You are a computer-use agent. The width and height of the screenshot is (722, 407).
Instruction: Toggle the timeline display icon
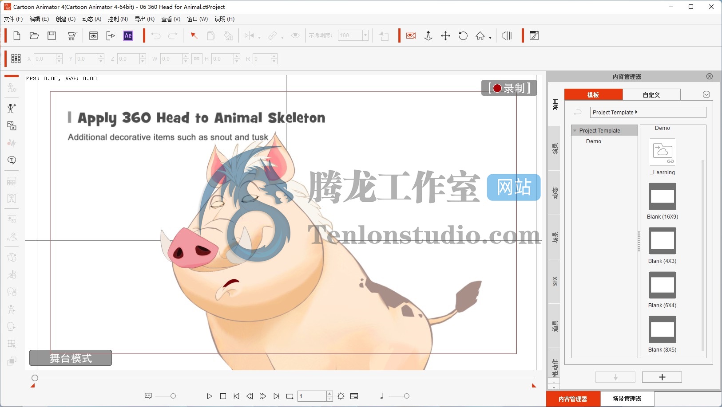tap(507, 36)
